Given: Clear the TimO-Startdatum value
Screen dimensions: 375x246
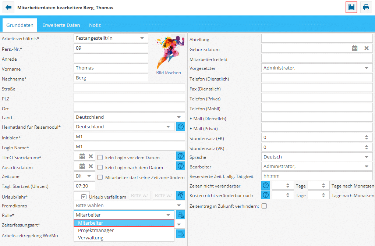Looking at the screenshot, I should click(91, 156).
